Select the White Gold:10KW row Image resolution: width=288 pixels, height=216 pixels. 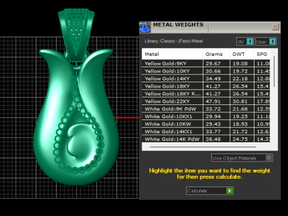206,124
